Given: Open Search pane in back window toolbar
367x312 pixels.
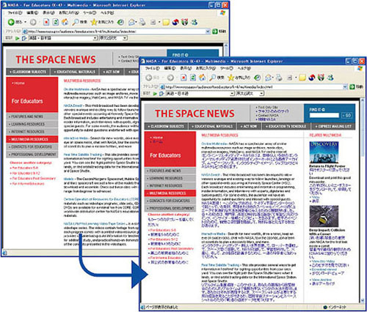Looking at the screenshot, I should pyautogui.click(x=79, y=22).
